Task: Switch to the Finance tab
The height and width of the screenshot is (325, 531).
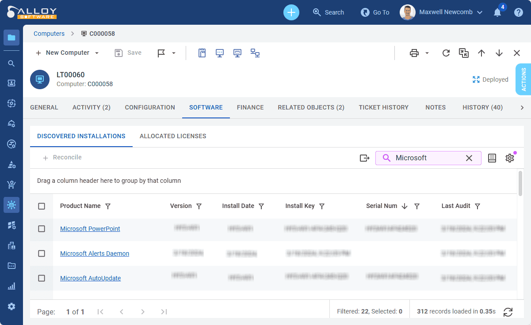Action: (250, 107)
